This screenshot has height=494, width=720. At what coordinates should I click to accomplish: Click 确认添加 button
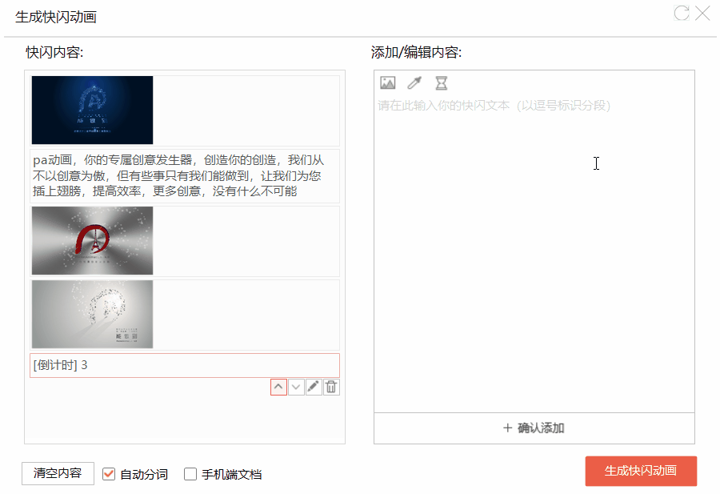[534, 428]
